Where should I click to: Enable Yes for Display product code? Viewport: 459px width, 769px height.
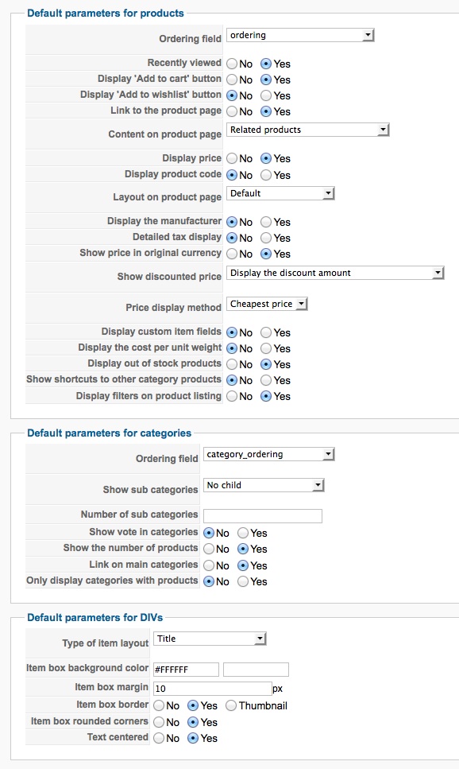pos(266,175)
